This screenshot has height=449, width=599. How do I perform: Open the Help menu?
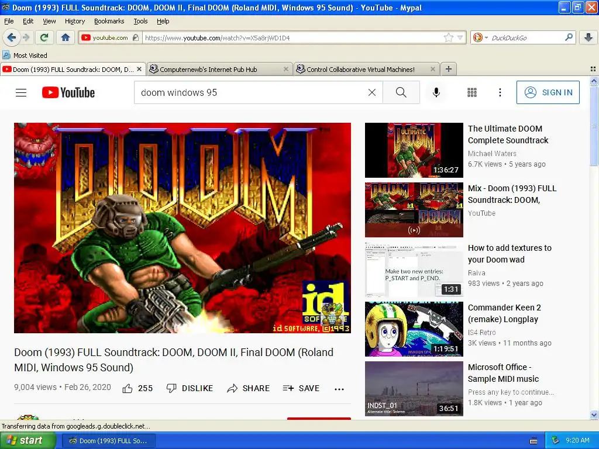[x=163, y=21]
